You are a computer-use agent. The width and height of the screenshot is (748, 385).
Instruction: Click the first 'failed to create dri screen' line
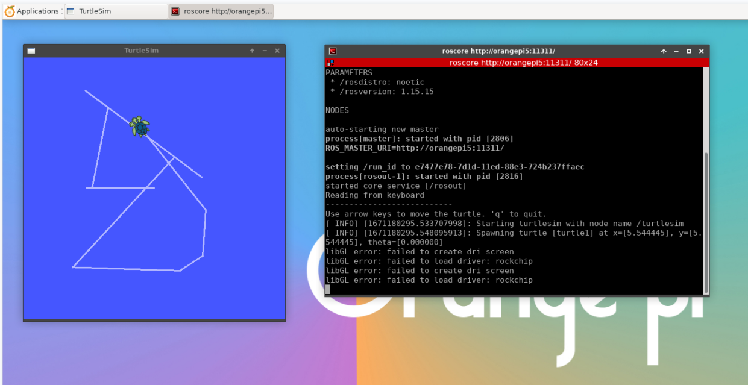[420, 251]
